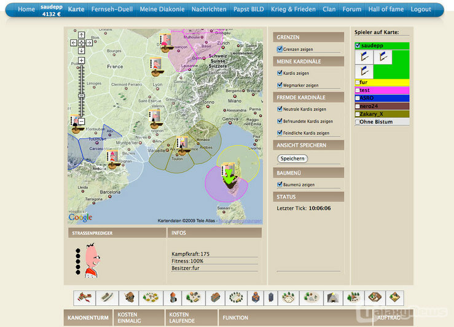
Task: Enable the ASRO player checkbox
Action: click(358, 98)
